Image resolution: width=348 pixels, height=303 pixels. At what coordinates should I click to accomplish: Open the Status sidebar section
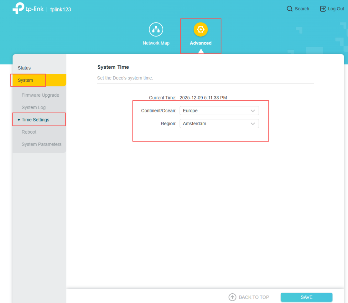click(39, 68)
